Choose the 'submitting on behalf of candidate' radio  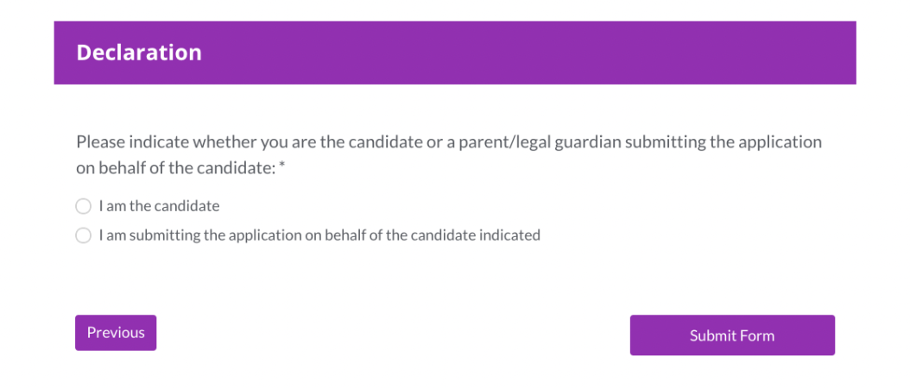(84, 235)
